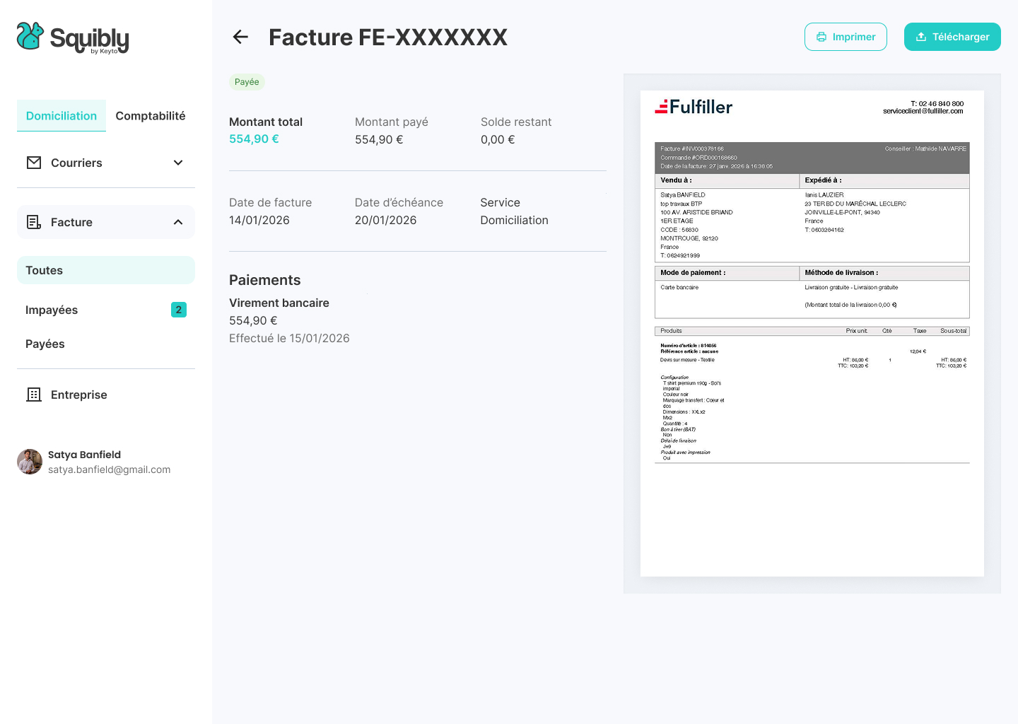Viewport: 1018px width, 724px height.
Task: Collapse the Facture section chevron
Action: [178, 222]
